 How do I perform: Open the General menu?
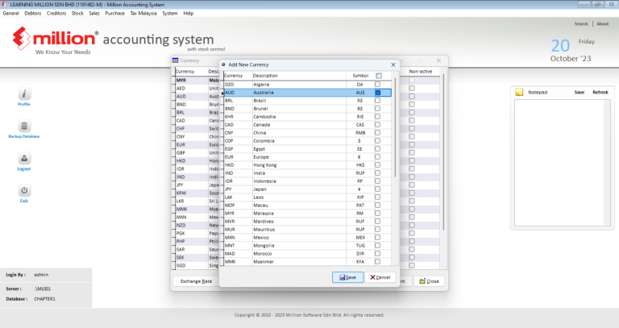point(10,14)
